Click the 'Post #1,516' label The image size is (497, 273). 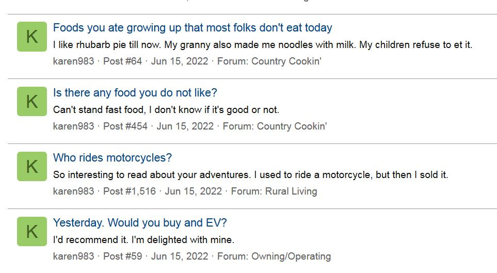coord(129,191)
